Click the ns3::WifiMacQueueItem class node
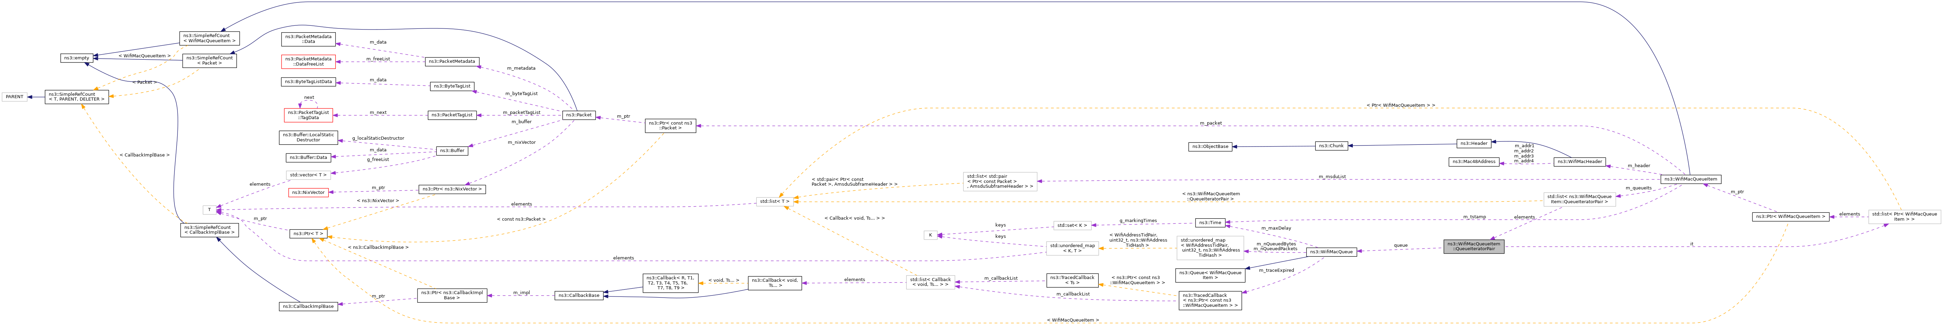Screen dimensions: 1943x325 [1690, 179]
